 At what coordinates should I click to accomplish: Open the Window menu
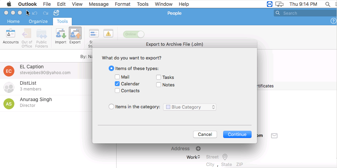point(164,4)
